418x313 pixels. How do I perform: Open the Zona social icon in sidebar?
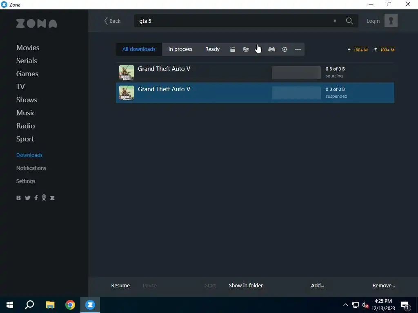[52, 198]
